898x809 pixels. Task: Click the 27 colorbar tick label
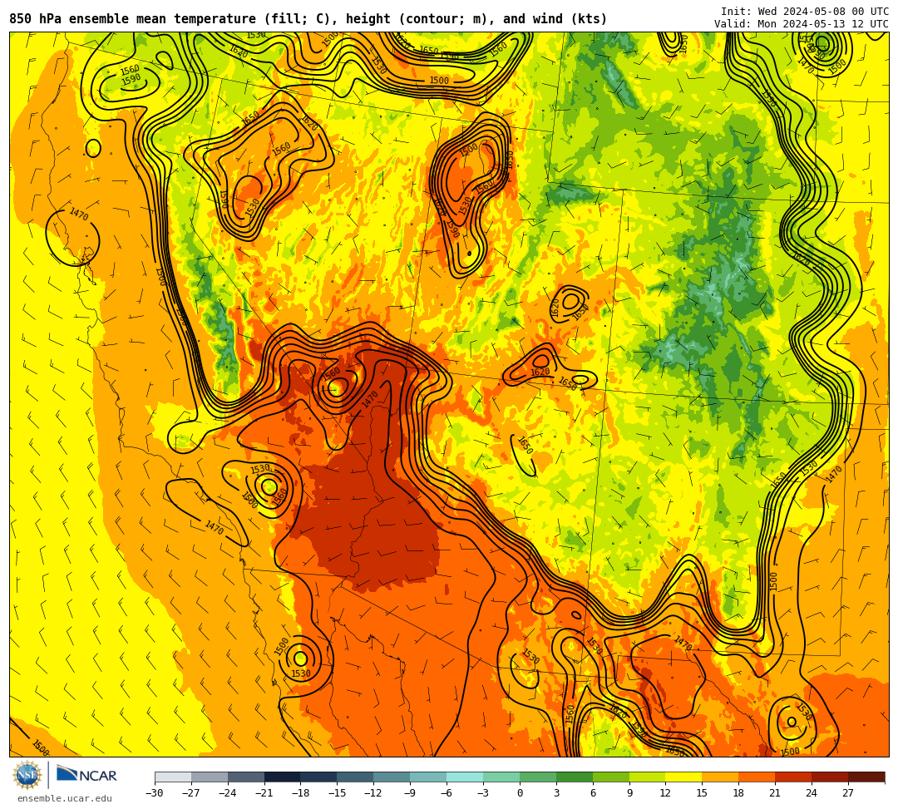848,793
